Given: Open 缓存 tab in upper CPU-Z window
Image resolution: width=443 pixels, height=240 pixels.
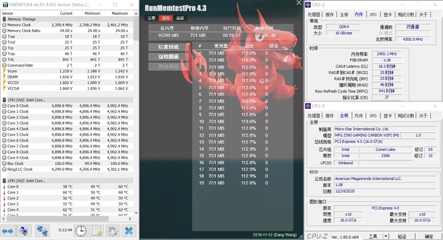Looking at the screenshot, I should [329, 15].
